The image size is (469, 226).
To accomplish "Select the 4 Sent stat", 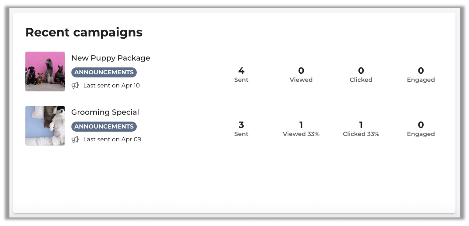I will [x=241, y=75].
